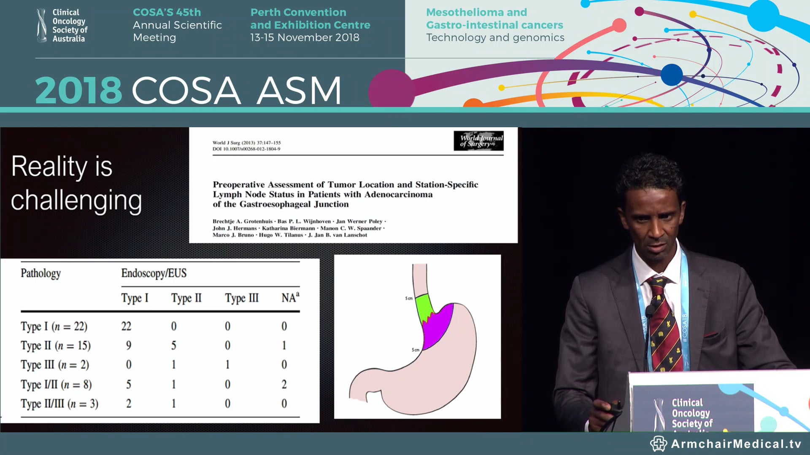Viewport: 810px width, 455px height.
Task: Click the World Journal of Surgery logo
Action: pos(479,142)
